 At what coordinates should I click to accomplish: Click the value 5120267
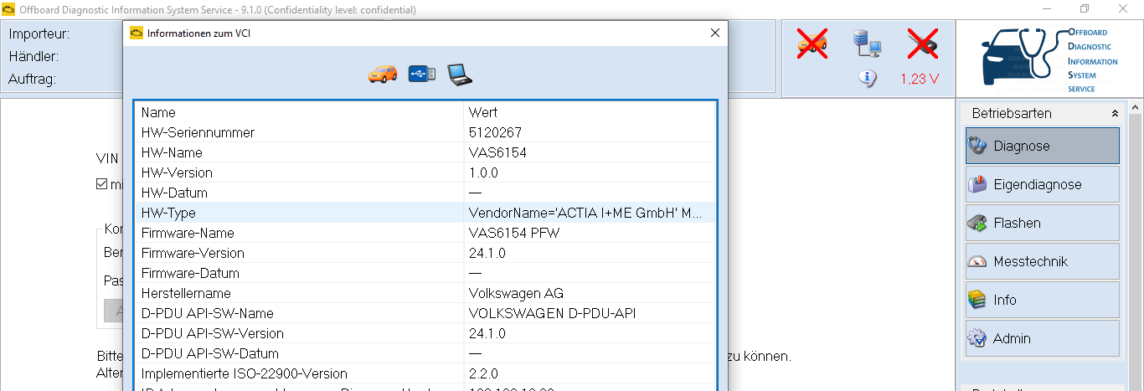(x=495, y=132)
